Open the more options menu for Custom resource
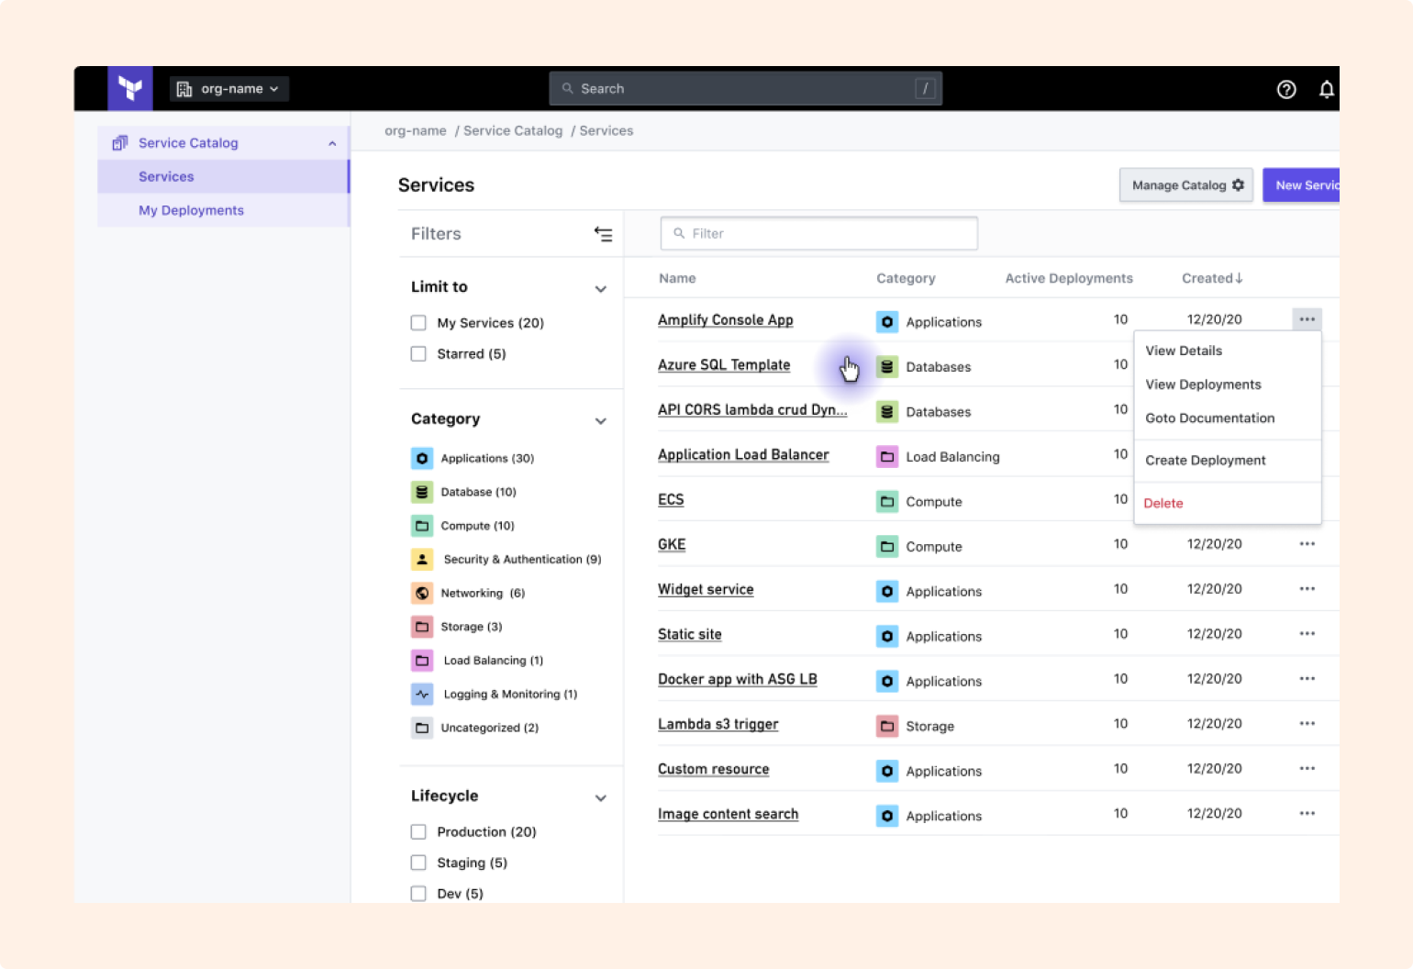Viewport: 1413px width, 969px height. point(1307,769)
